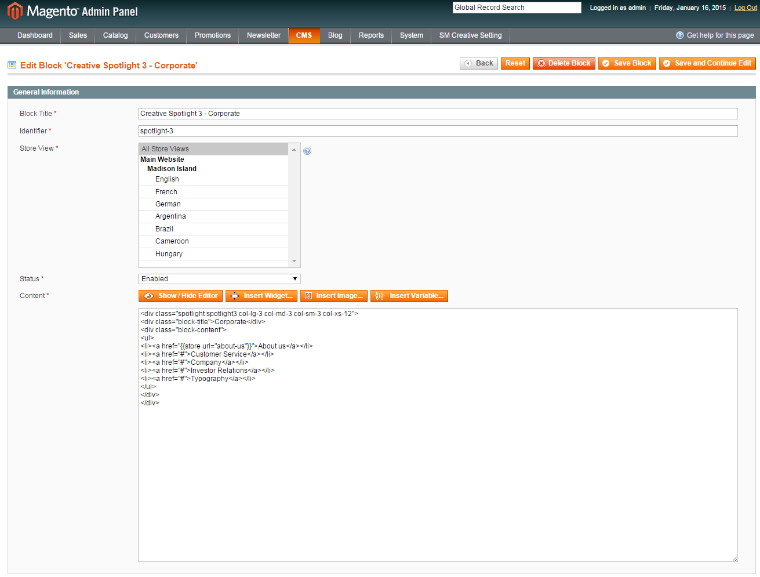Open the Blog menu
The width and height of the screenshot is (760, 577).
click(x=335, y=35)
